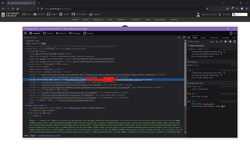Activate the element picker tool in DevTools
250x145 pixels.
point(26,33)
